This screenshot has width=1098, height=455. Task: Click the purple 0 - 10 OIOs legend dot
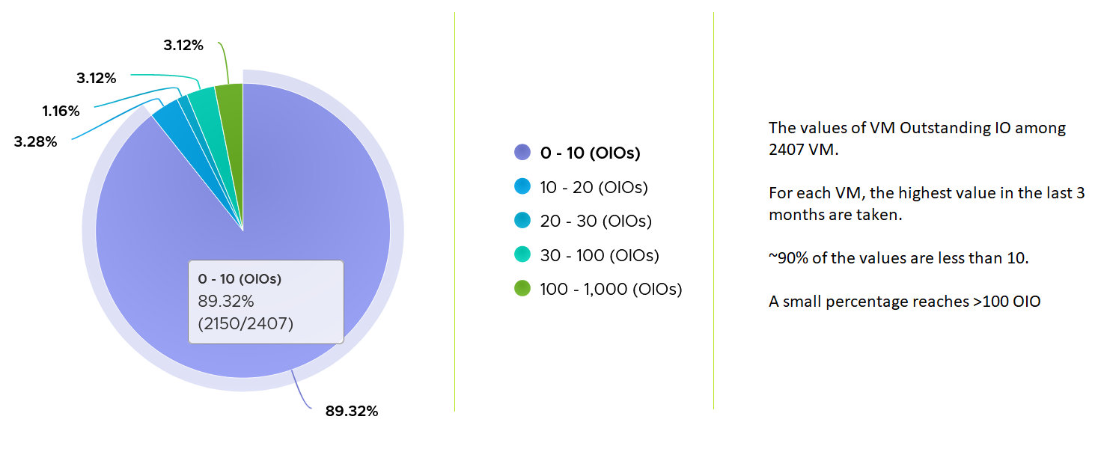[x=522, y=153]
